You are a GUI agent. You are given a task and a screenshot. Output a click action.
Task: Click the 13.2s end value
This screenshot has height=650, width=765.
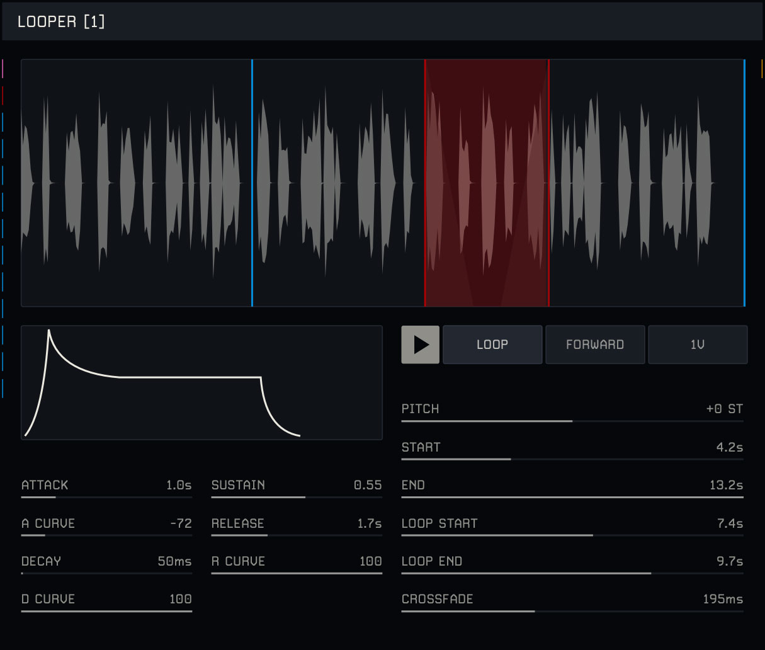[726, 485]
